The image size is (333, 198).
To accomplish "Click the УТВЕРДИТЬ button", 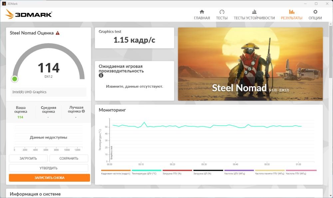I will [x=48, y=168].
